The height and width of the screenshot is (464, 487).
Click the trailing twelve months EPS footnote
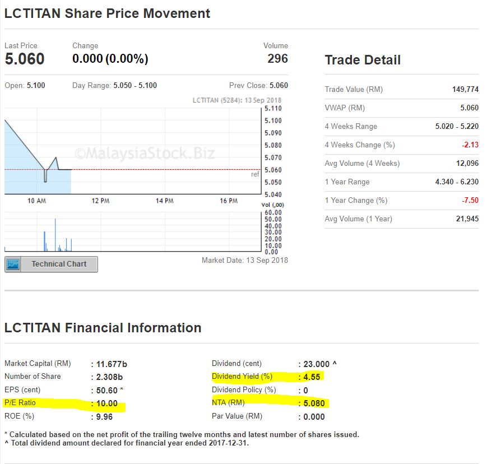[x=182, y=434]
